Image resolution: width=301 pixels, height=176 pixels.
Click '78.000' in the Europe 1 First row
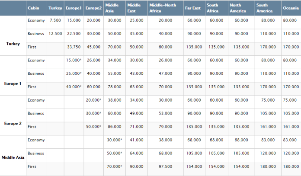[x=115, y=87]
